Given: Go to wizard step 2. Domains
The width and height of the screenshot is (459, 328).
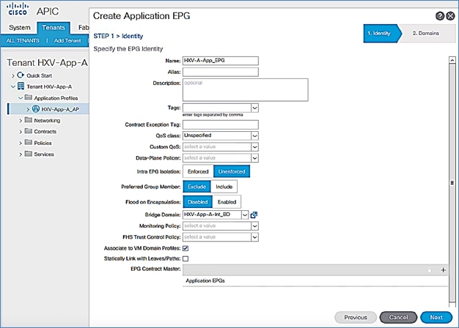Looking at the screenshot, I should (427, 34).
